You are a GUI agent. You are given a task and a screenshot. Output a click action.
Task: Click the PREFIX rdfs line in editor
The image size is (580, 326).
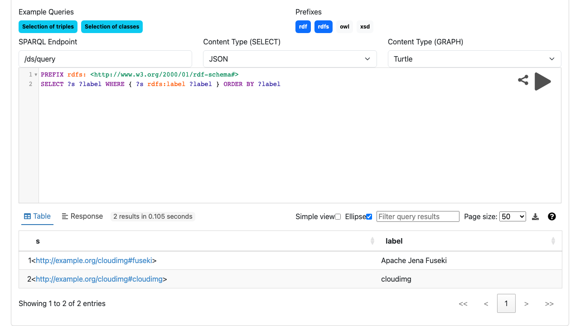(140, 74)
